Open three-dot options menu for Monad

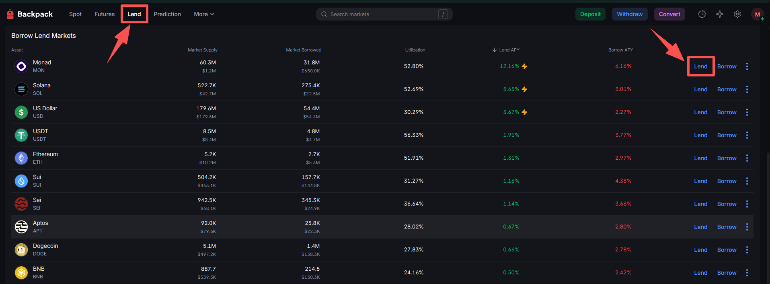747,66
